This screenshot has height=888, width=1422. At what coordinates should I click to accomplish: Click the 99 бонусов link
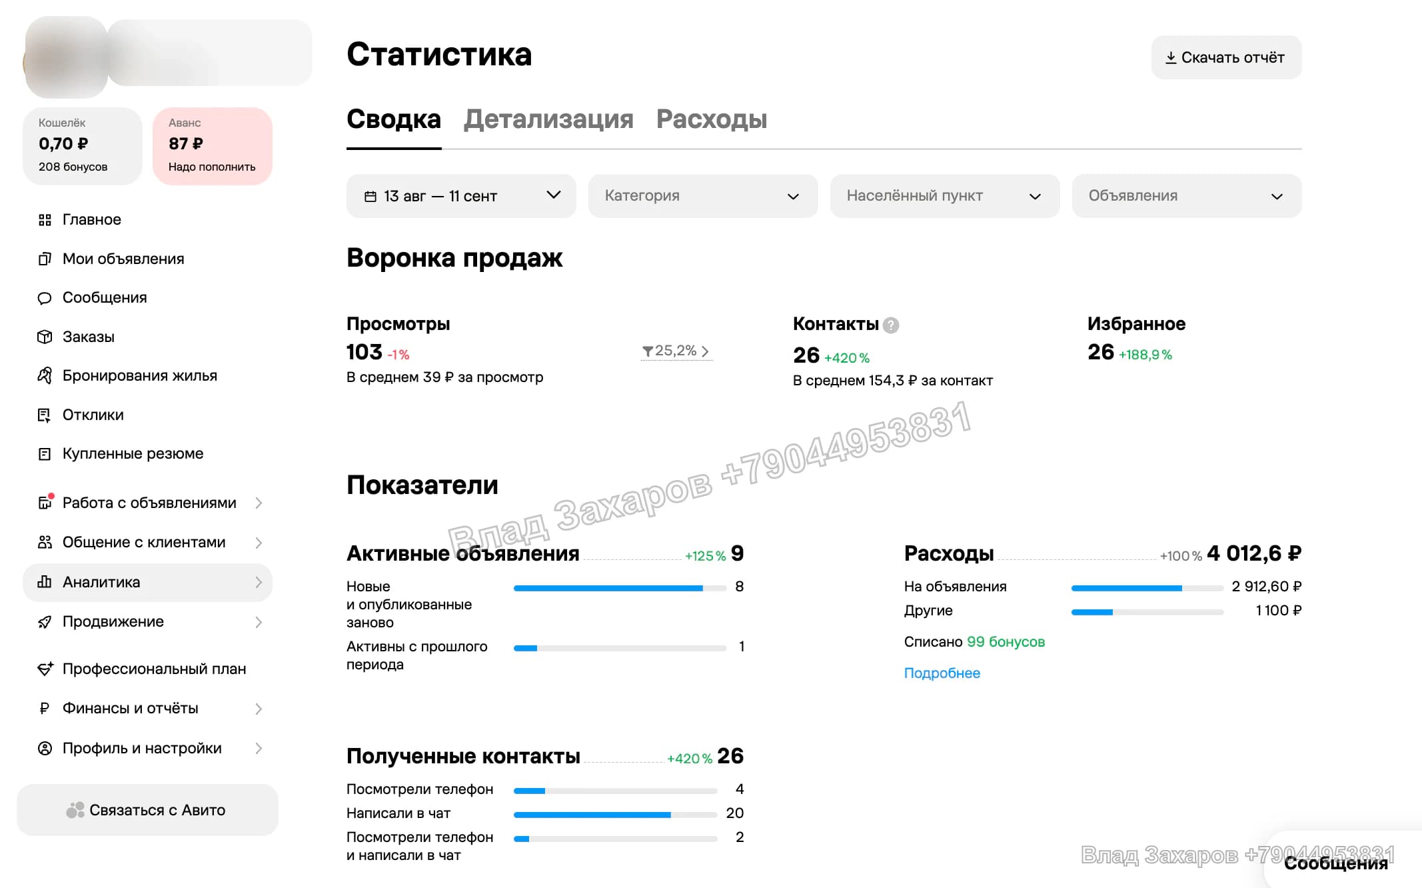coord(1006,642)
